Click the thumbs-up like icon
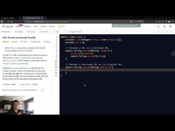This screenshot has height=131, width=175. coord(13,42)
